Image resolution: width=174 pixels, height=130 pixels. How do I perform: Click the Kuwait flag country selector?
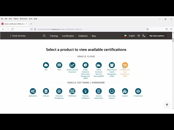tap(125, 36)
